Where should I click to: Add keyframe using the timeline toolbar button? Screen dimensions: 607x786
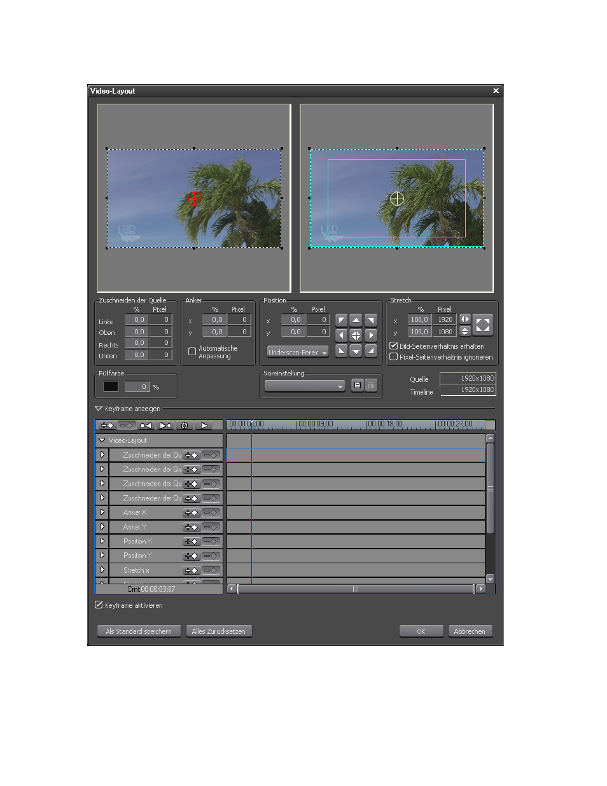108,425
